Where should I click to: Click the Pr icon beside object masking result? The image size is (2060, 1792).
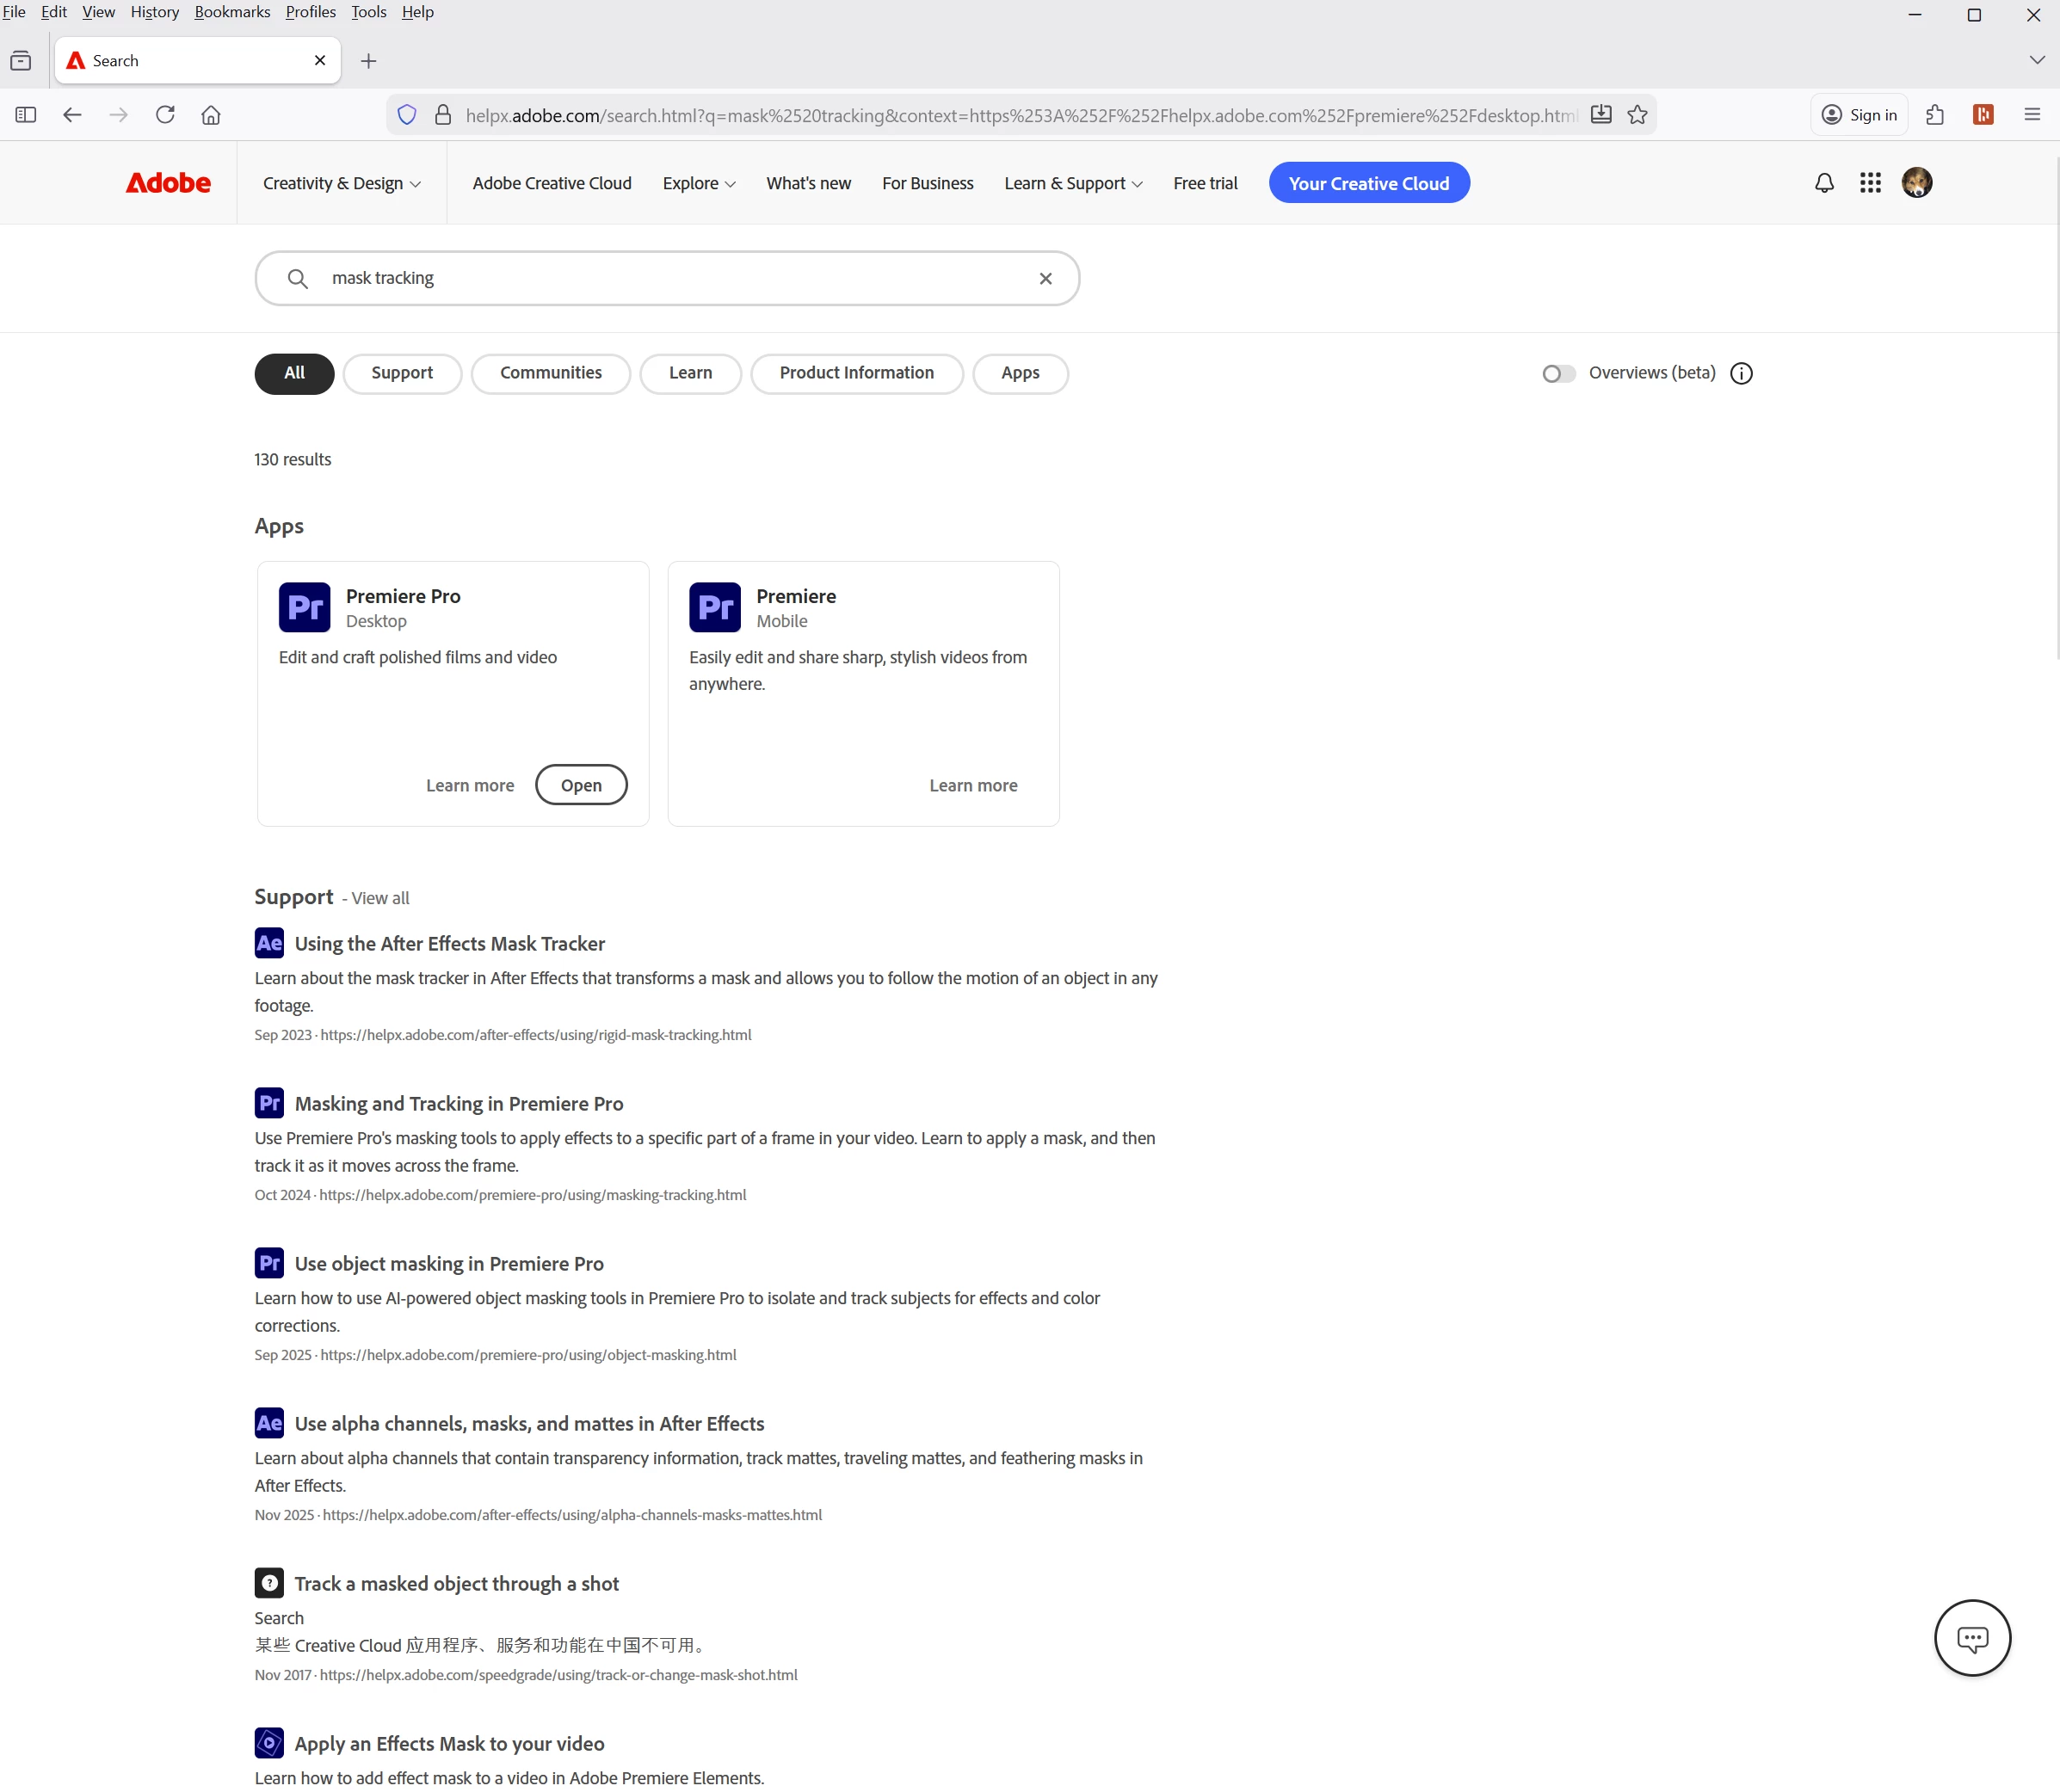(x=269, y=1263)
